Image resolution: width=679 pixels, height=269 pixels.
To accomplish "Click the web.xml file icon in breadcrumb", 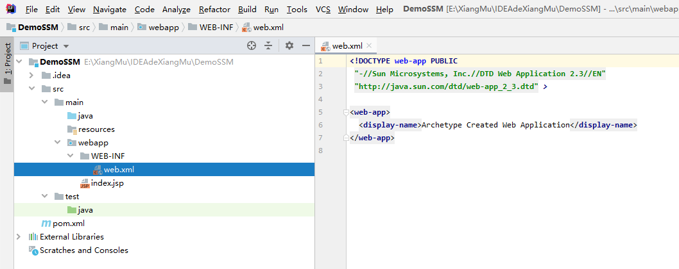I will coord(246,28).
